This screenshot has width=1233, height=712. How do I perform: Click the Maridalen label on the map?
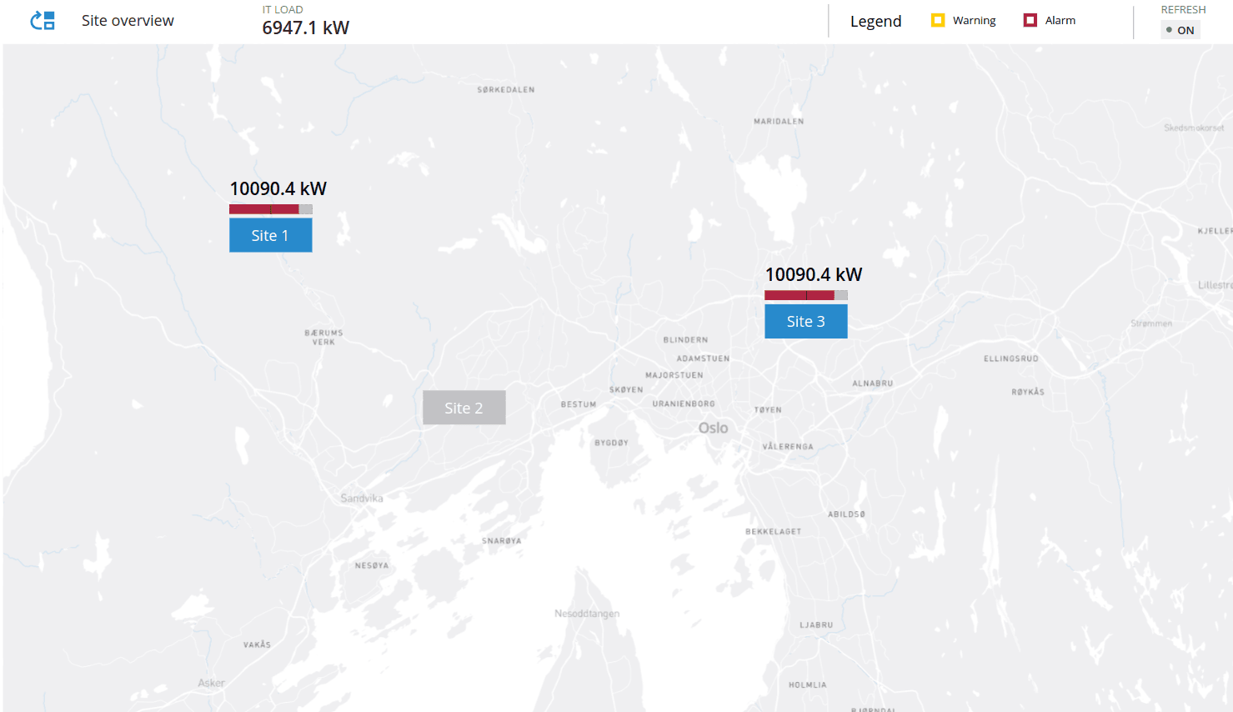(779, 121)
